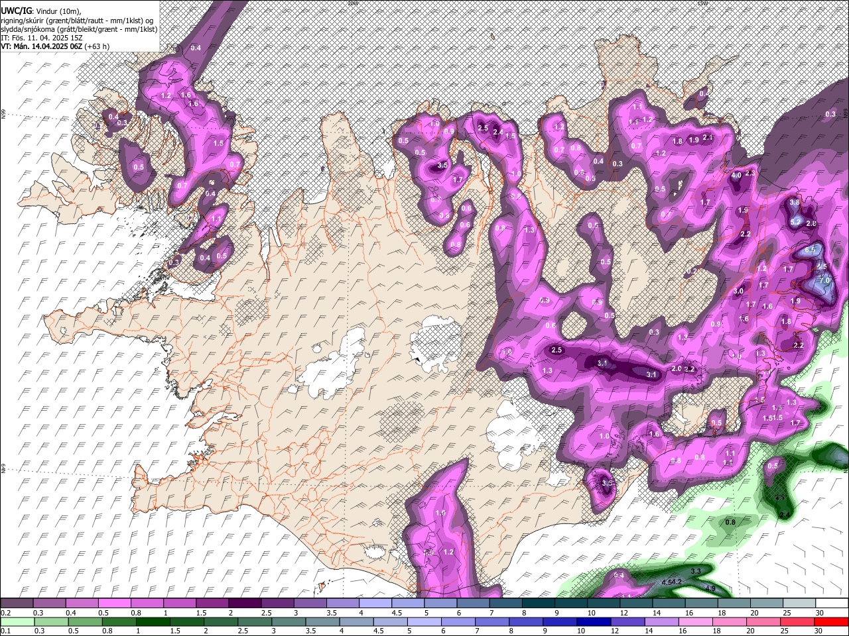Click the 3.8 value near the northeast coast
This screenshot has width=849, height=636.
pos(795,201)
